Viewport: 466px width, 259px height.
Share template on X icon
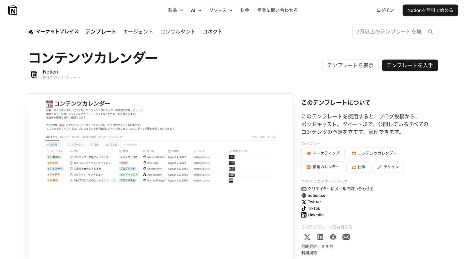(307, 237)
